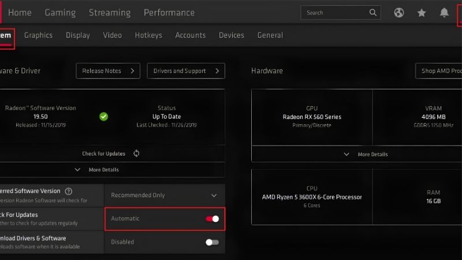Open notifications bell icon
This screenshot has width=462, height=260.
click(444, 13)
